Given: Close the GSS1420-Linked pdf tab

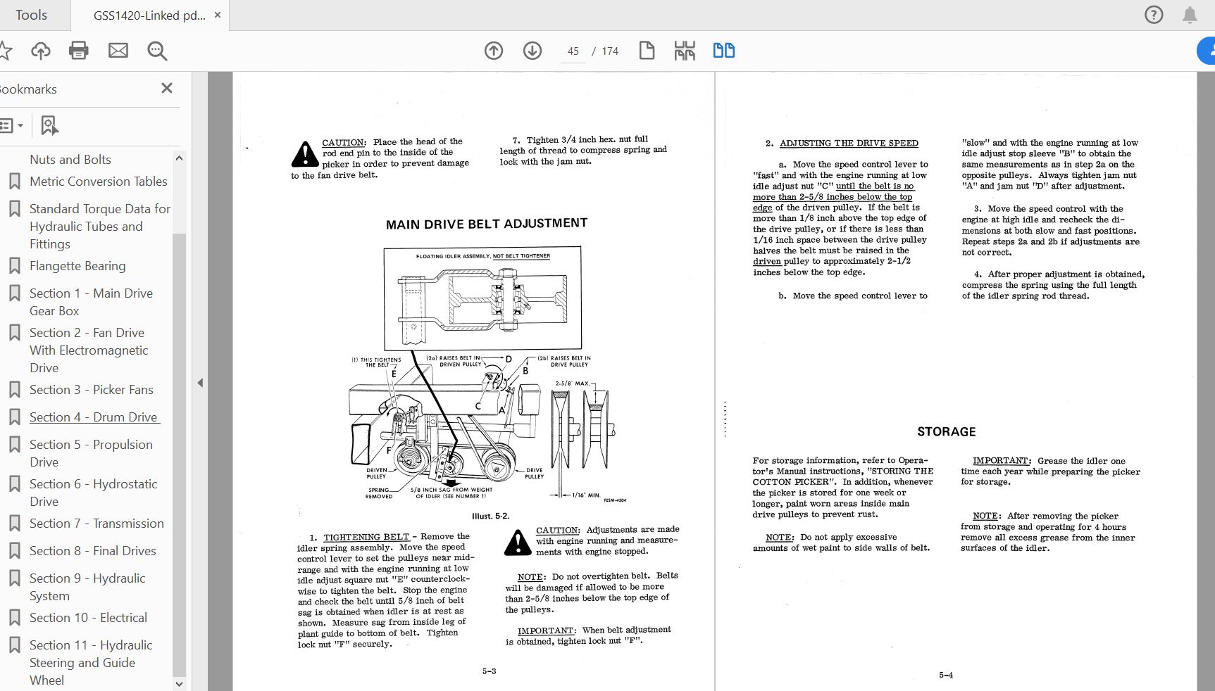Looking at the screenshot, I should click(x=218, y=15).
